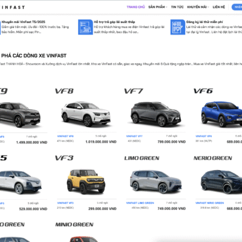Click the VF7 model logo
Viewport: 242px width, 242px height.
click(x=134, y=91)
